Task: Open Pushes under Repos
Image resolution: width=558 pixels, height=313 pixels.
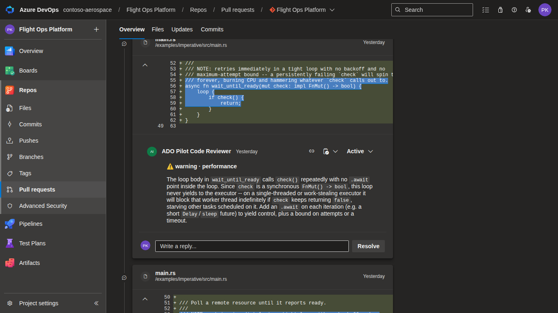Action: (x=53, y=141)
